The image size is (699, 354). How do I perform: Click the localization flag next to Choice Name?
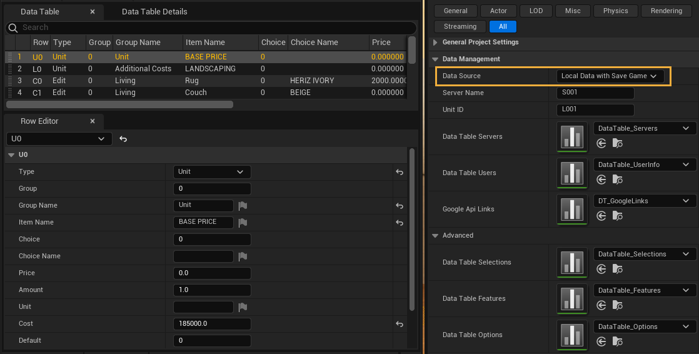click(243, 256)
